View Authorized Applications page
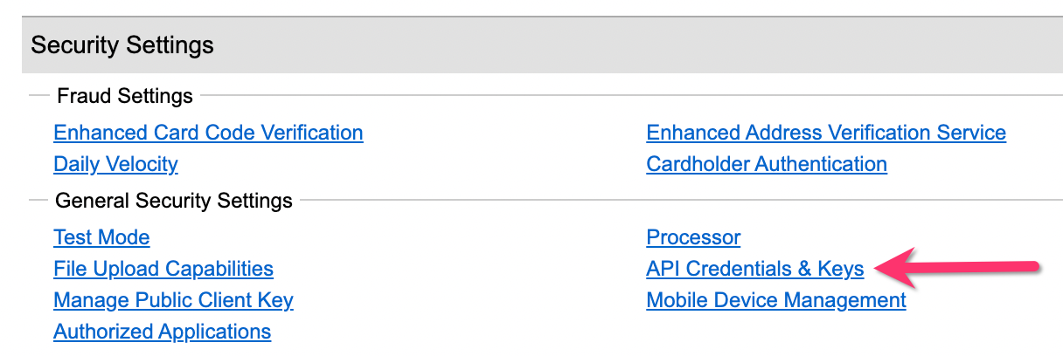The image size is (1063, 356). click(x=162, y=332)
